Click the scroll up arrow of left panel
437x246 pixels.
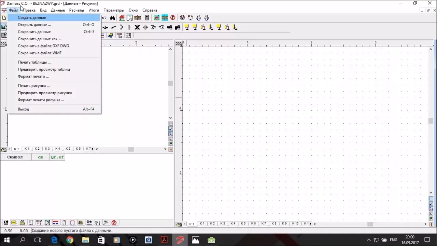171,50
